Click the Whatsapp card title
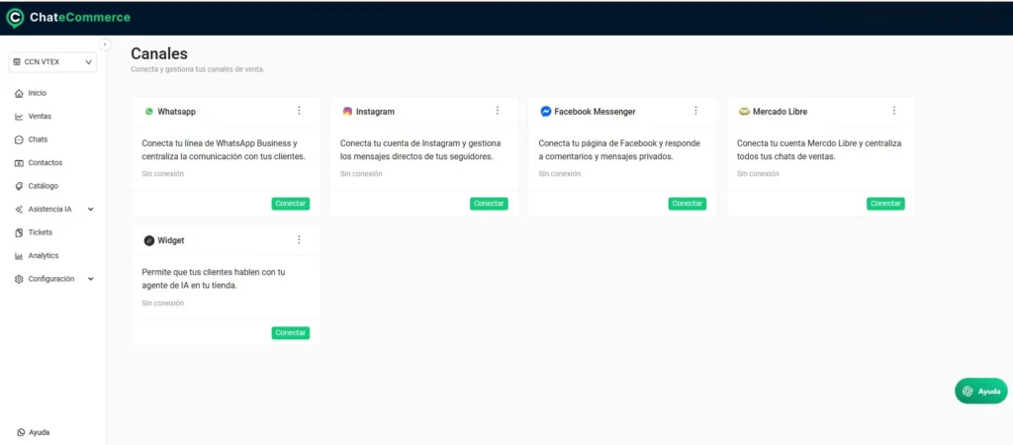Viewport: 1013px width, 445px height. 176,111
